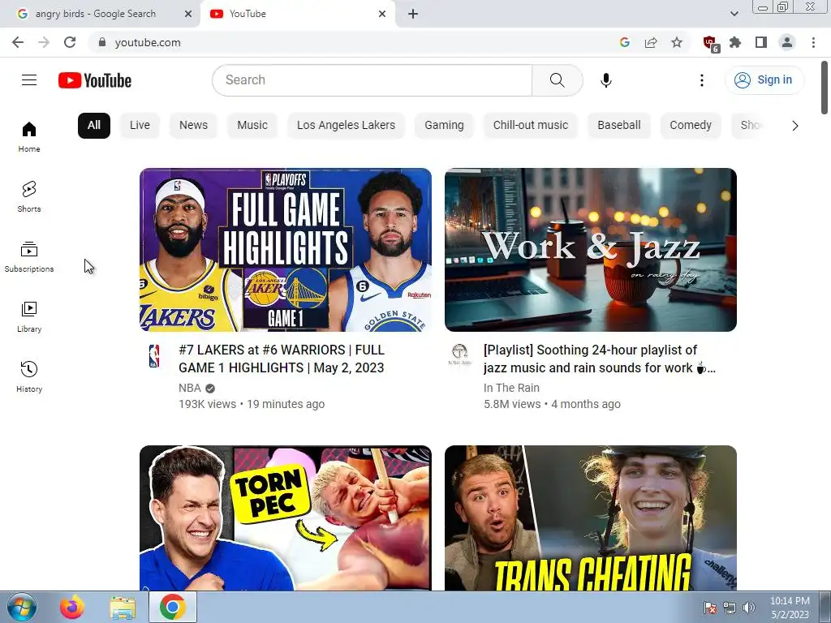The width and height of the screenshot is (831, 623).
Task: Select the News filter chip
Action: (x=193, y=126)
